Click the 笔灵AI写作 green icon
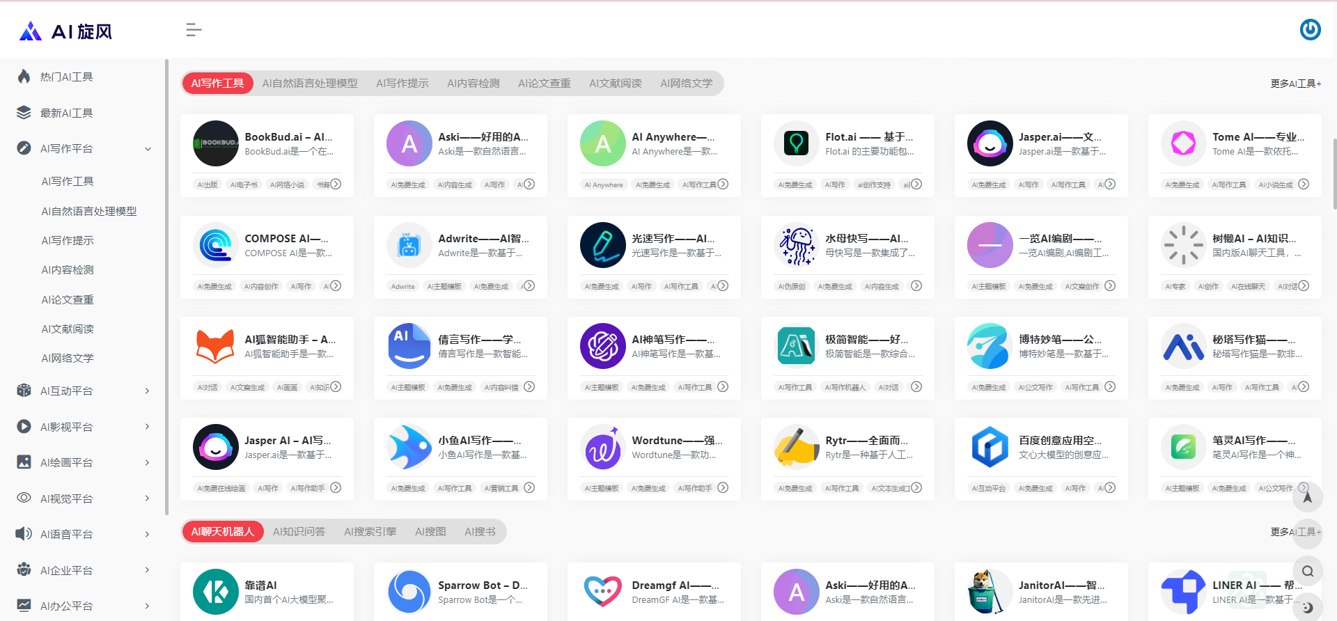 point(1184,447)
